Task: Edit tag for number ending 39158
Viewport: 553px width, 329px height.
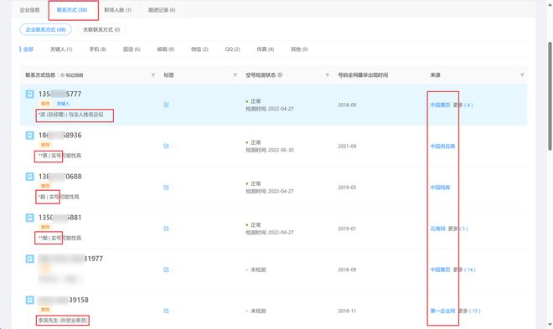Action: click(x=167, y=311)
